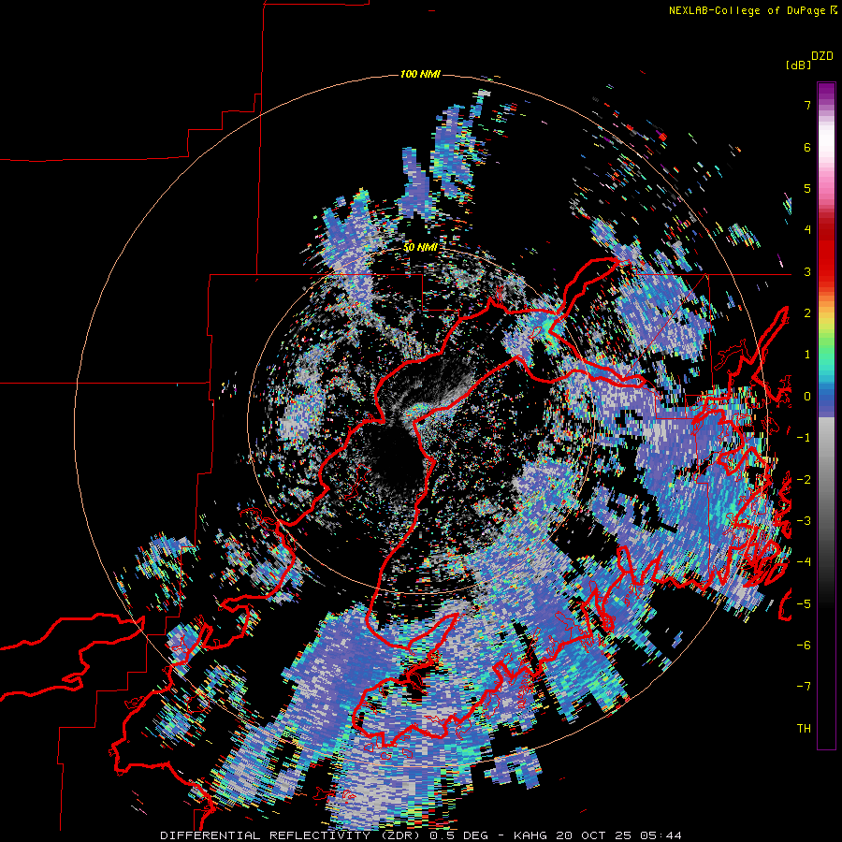
Task: Click the positive 4 scale label
Action: pyautogui.click(x=807, y=230)
